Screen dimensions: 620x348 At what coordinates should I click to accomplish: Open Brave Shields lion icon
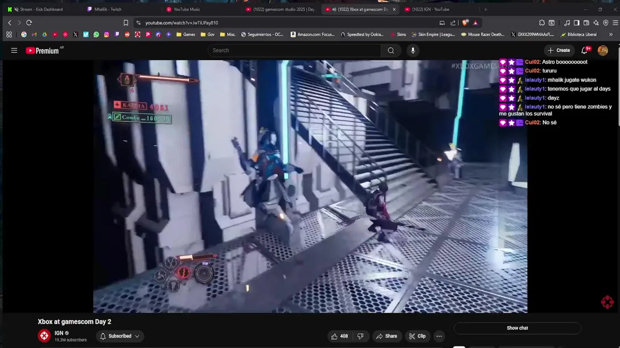pyautogui.click(x=465, y=23)
